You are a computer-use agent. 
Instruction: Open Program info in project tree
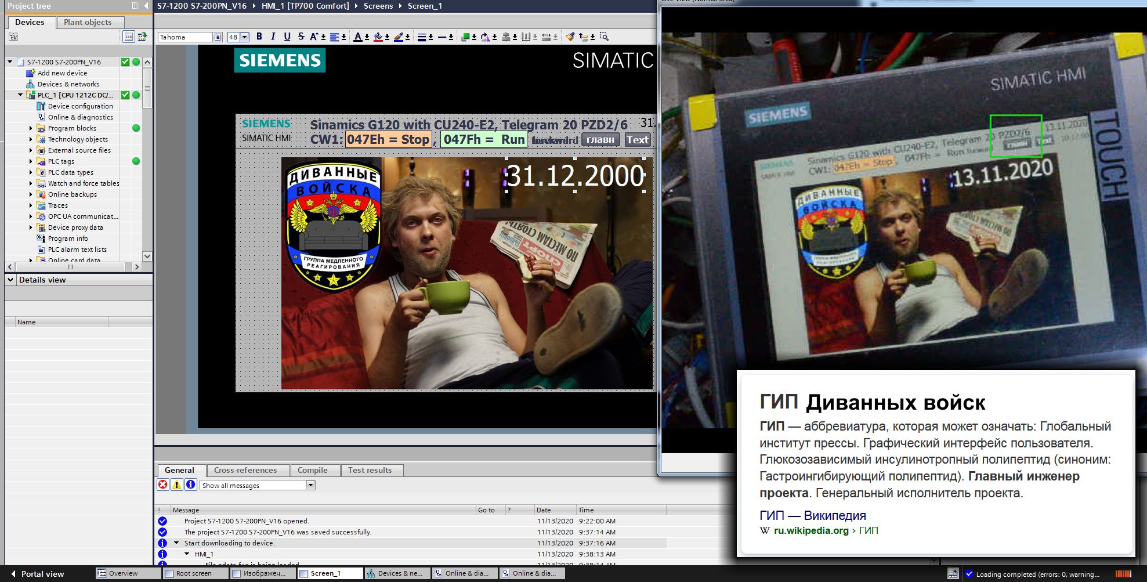click(68, 238)
